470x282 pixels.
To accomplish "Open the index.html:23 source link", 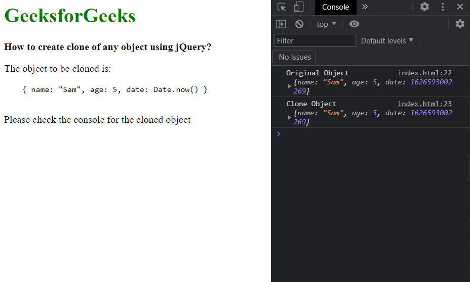I will pyautogui.click(x=424, y=104).
